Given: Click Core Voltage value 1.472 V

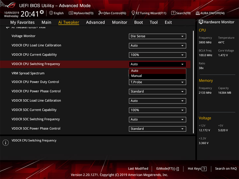Looking at the screenshot, I should point(223,55).
